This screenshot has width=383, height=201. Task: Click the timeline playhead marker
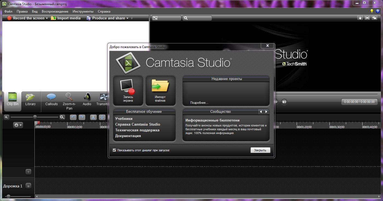[38, 123]
